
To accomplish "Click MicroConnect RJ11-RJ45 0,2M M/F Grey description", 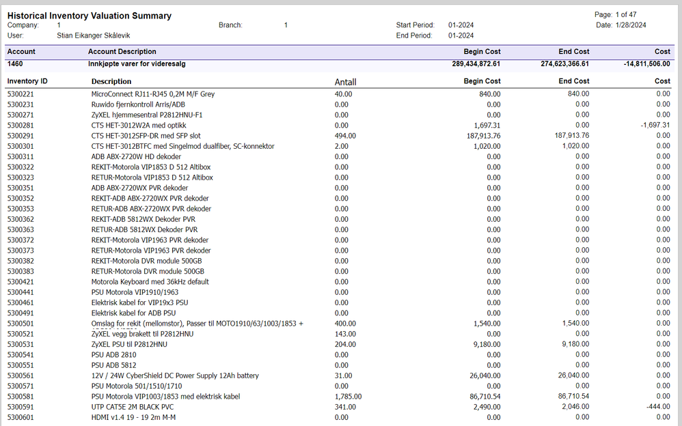I will coord(152,94).
